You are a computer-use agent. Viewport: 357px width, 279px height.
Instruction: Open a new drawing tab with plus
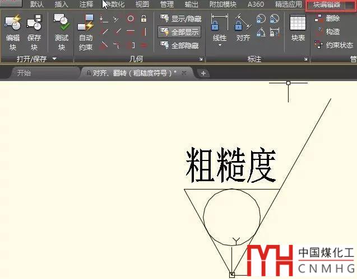pyautogui.click(x=203, y=73)
